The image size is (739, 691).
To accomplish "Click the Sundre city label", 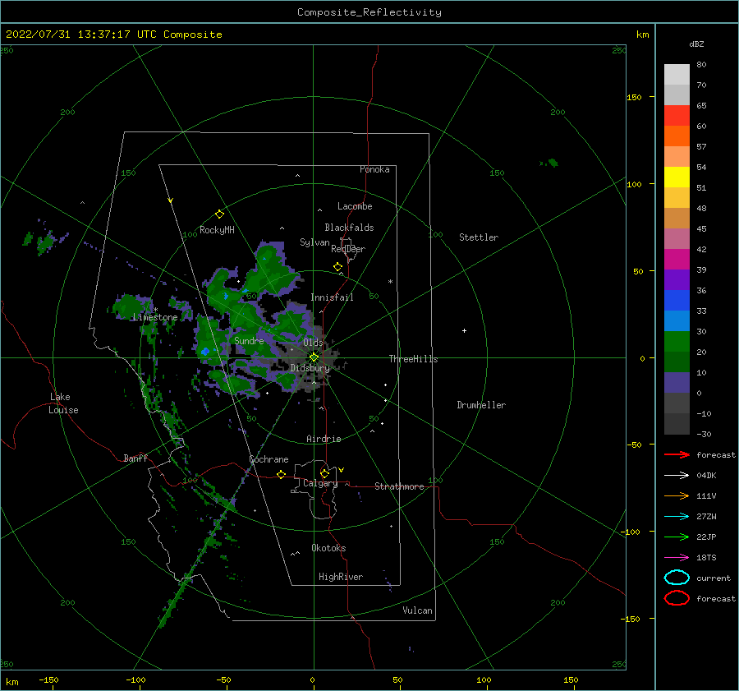I will pos(249,341).
